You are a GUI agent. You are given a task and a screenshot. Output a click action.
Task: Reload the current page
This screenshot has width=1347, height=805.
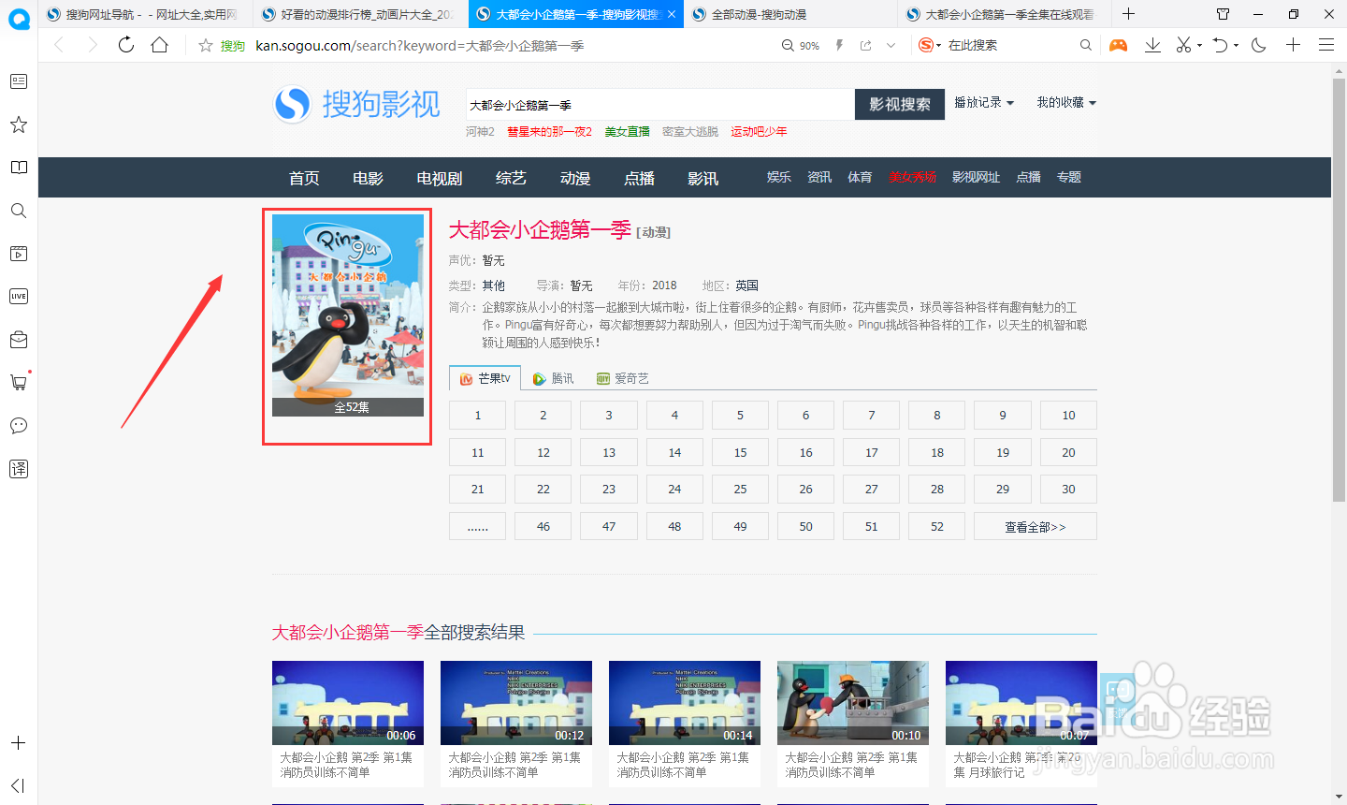tap(126, 45)
